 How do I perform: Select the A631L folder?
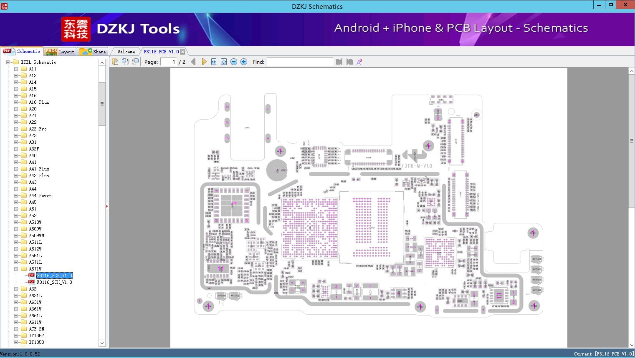(35, 295)
